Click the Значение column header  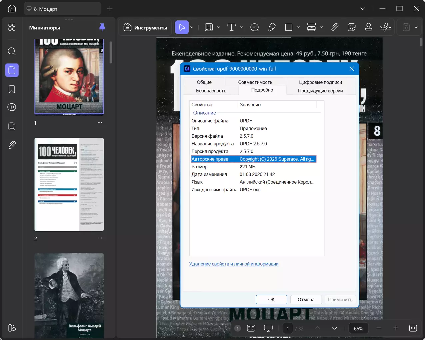coord(277,105)
